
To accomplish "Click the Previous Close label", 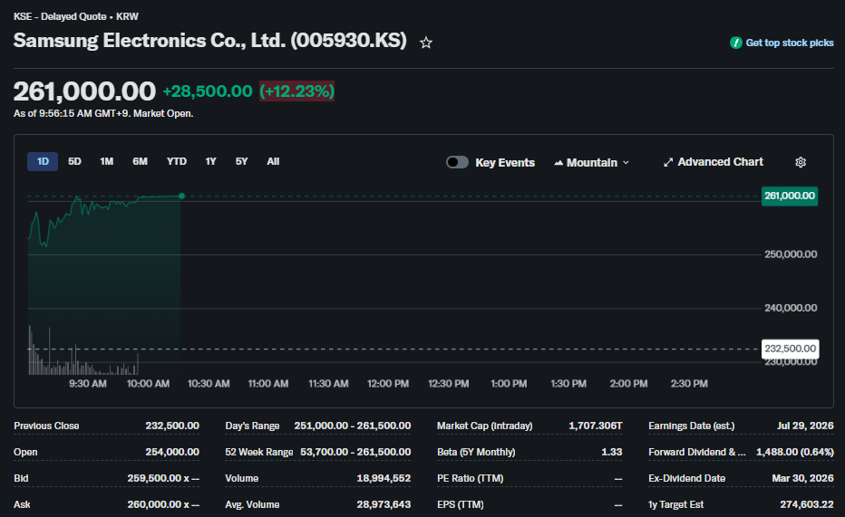I will [x=46, y=426].
